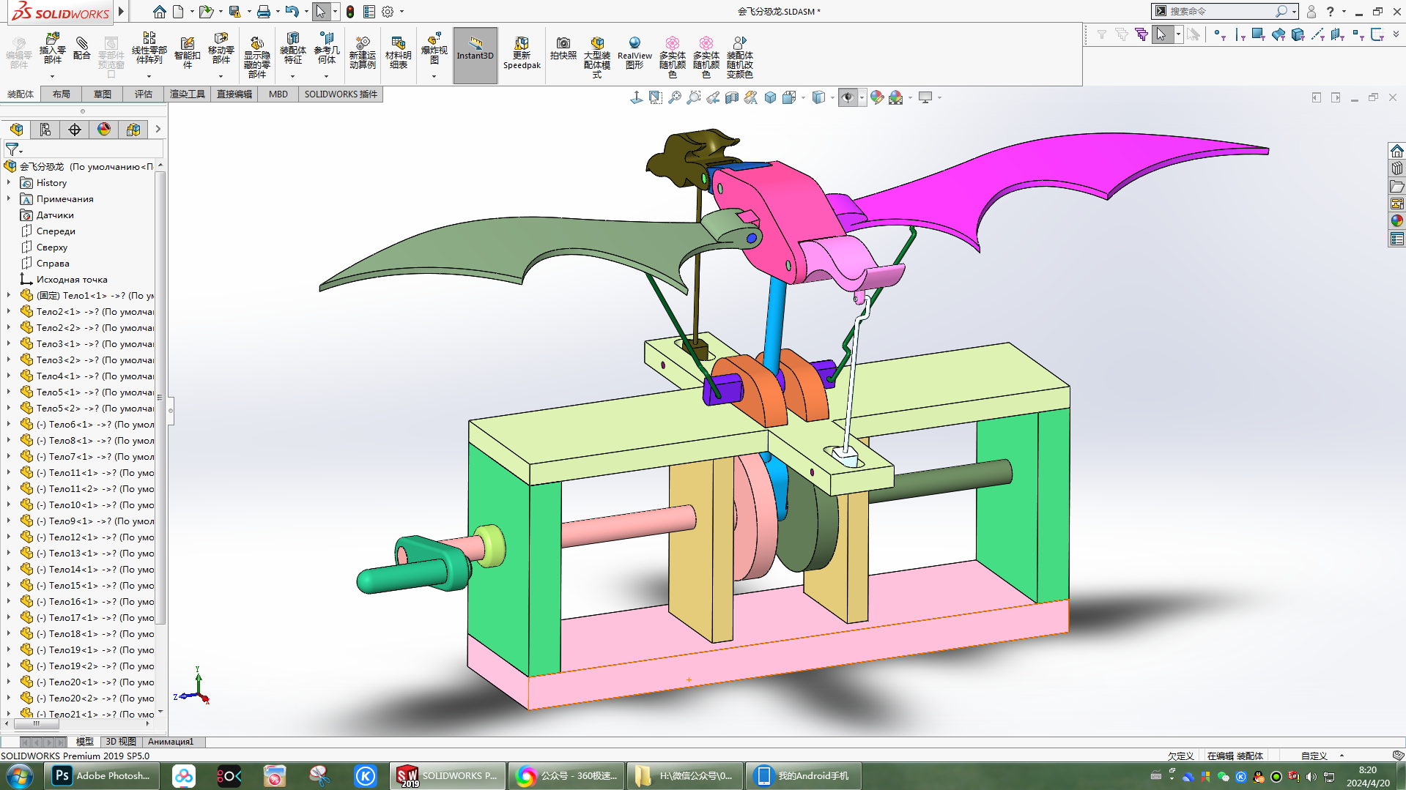Click 装配体随机改变颜色 button
Image resolution: width=1406 pixels, height=790 pixels.
pos(739,56)
